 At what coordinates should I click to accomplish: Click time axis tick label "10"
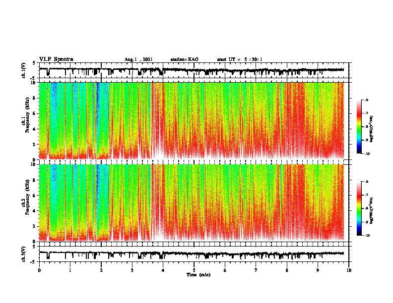[x=349, y=270]
